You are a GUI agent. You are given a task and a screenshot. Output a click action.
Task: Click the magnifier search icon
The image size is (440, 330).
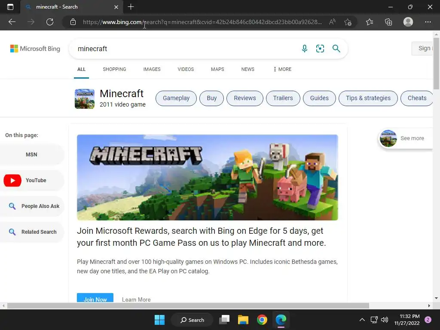point(336,49)
